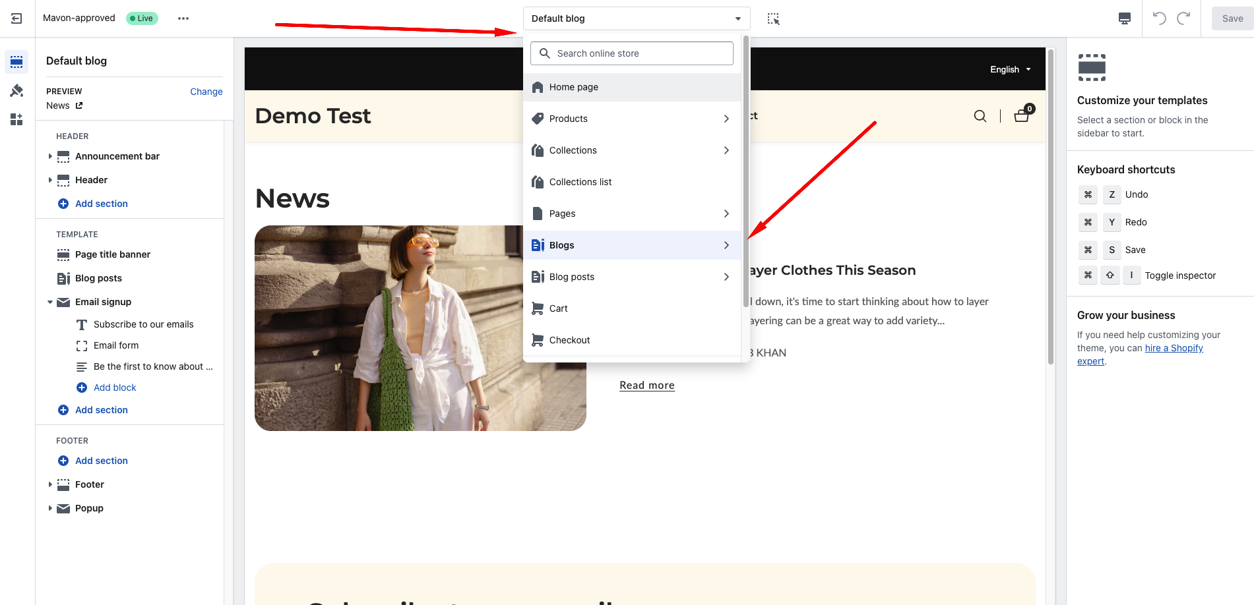Switch preview device with the monitor icon

coord(1124,18)
